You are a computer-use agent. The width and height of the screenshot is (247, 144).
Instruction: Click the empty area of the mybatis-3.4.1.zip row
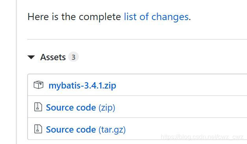point(181,85)
